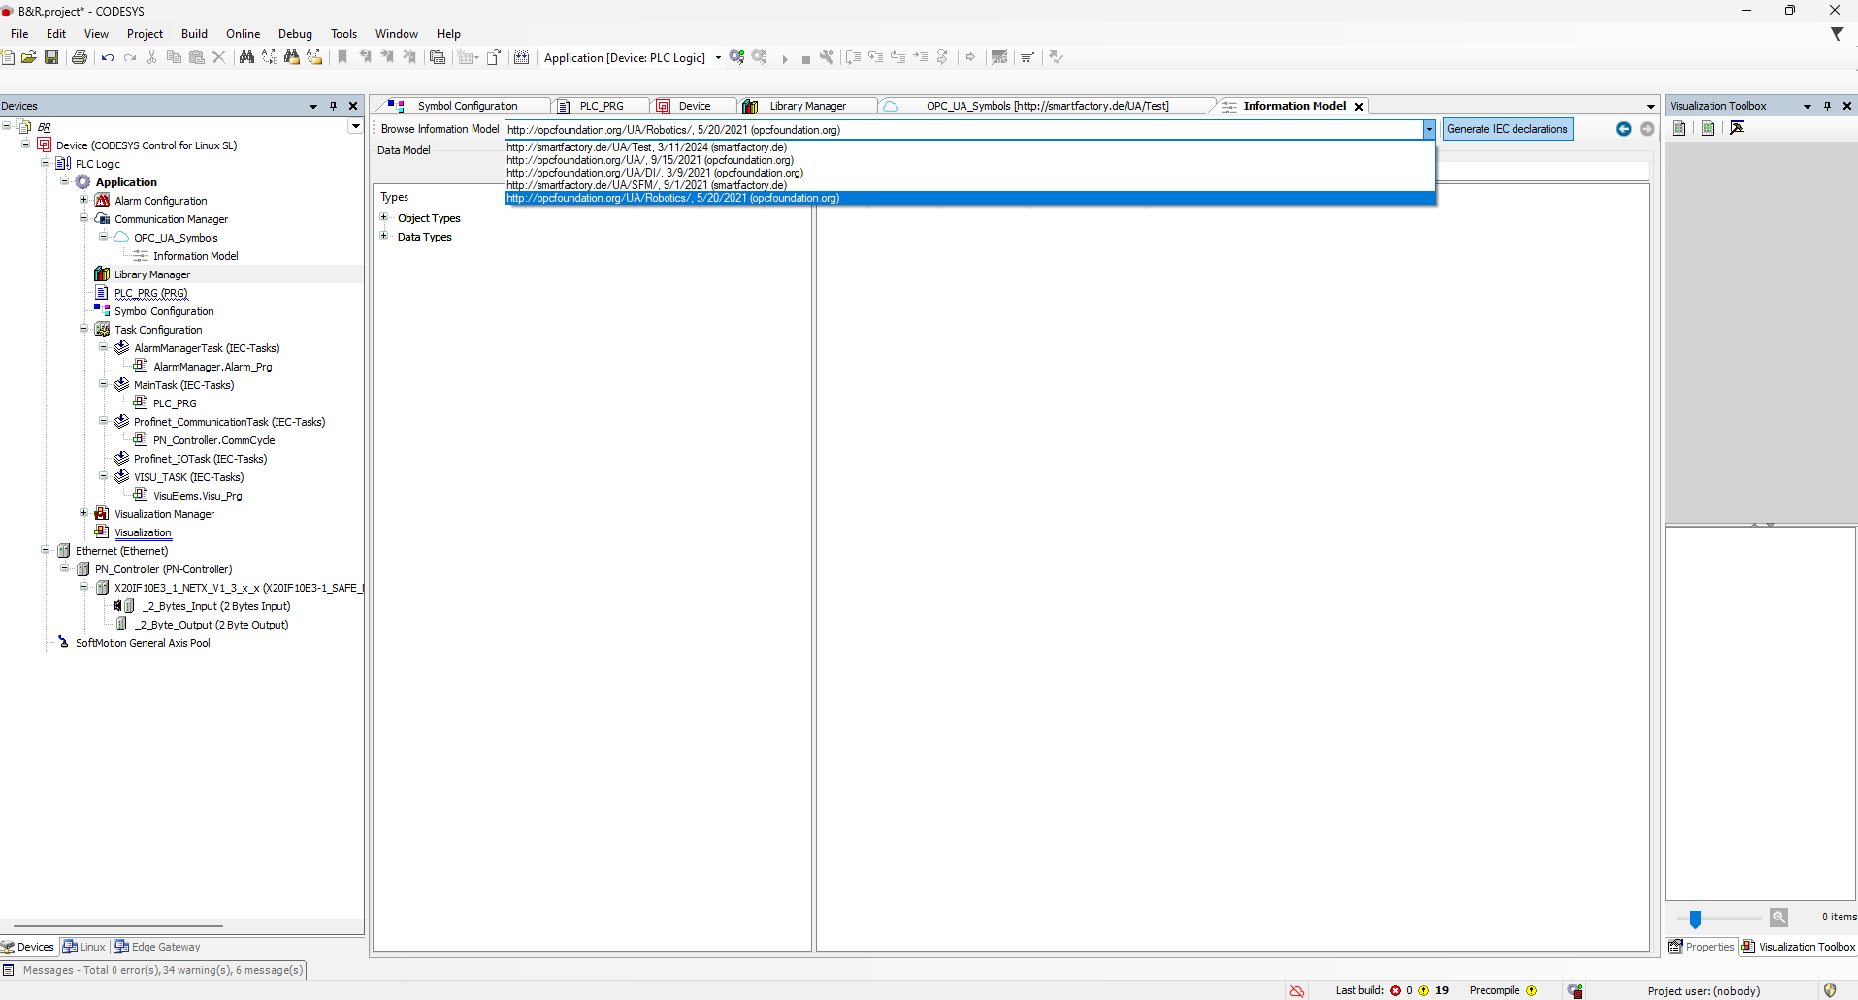This screenshot has height=1000, width=1858.
Task: Pin the Devices panel with pushpin
Action: point(333,106)
